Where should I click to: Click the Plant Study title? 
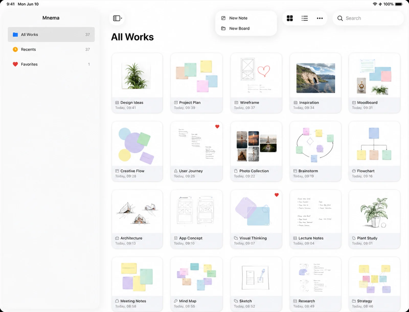coord(367,238)
